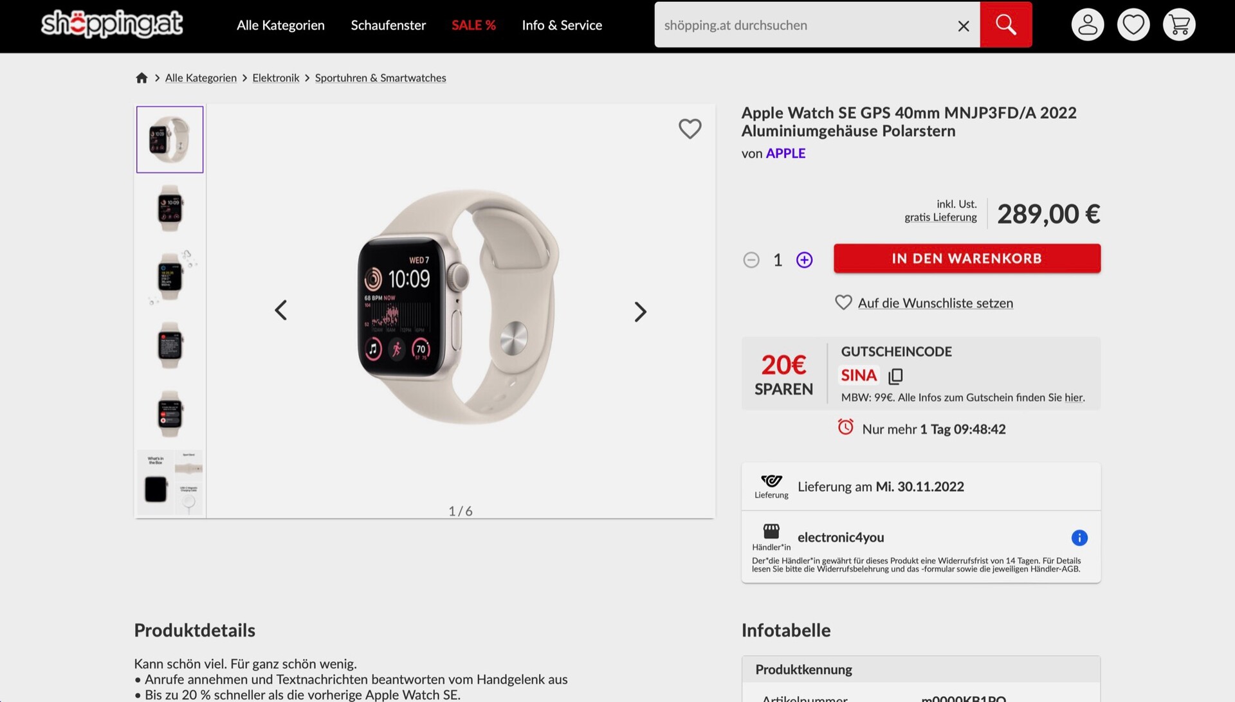
Task: Click the search input field
Action: click(x=804, y=25)
